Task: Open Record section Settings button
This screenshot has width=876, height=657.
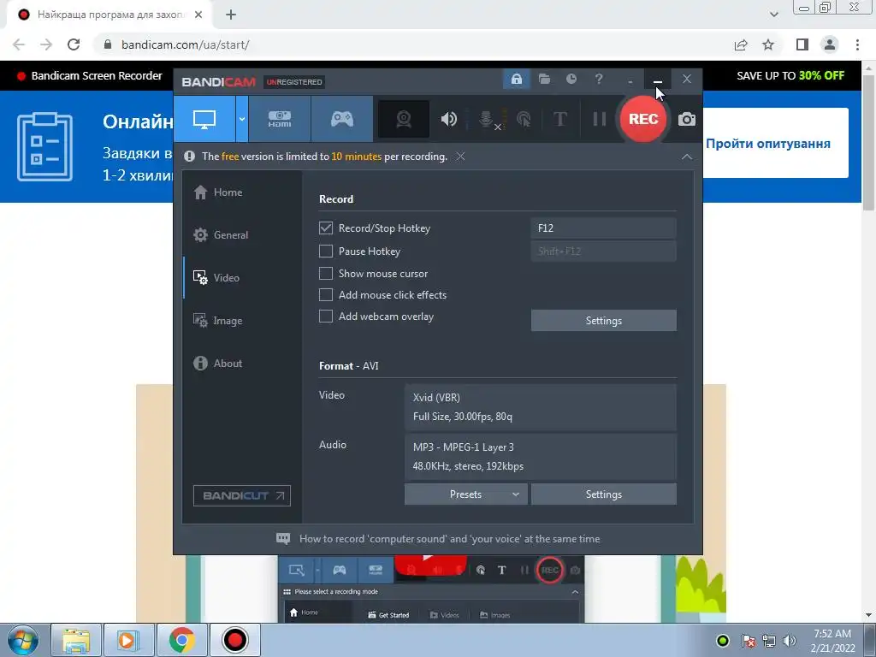Action: 603,321
